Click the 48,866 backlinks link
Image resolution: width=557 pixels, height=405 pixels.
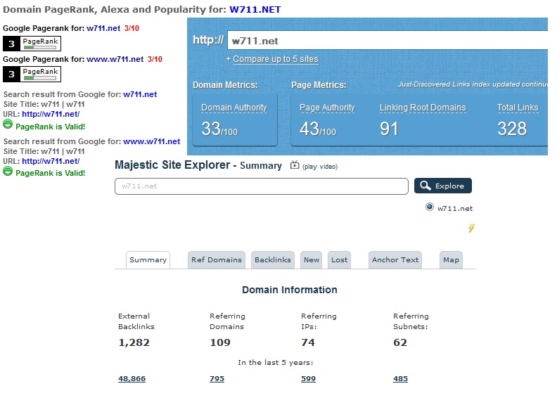pyautogui.click(x=132, y=379)
